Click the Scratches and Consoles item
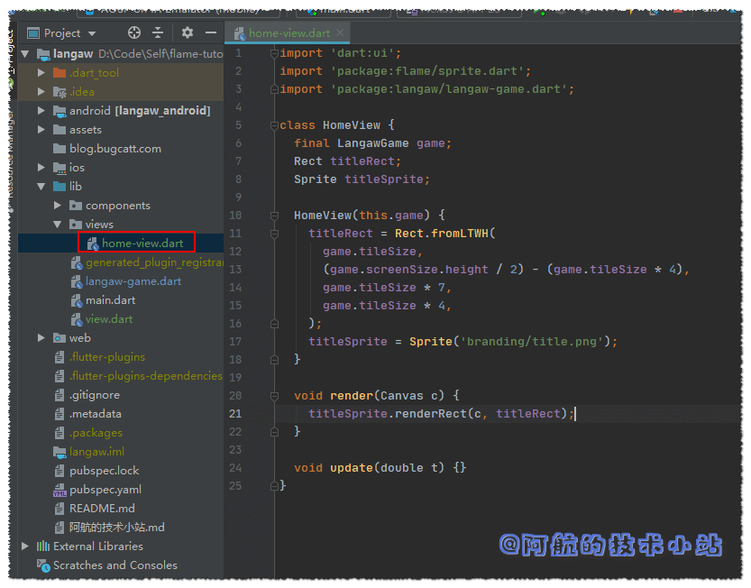The image size is (751, 588). (114, 565)
